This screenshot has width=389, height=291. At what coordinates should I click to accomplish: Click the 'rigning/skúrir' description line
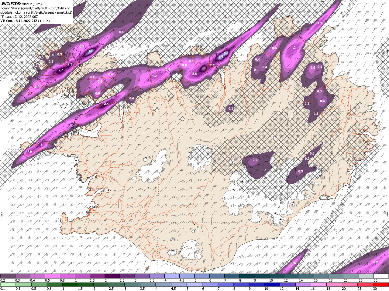36,8
